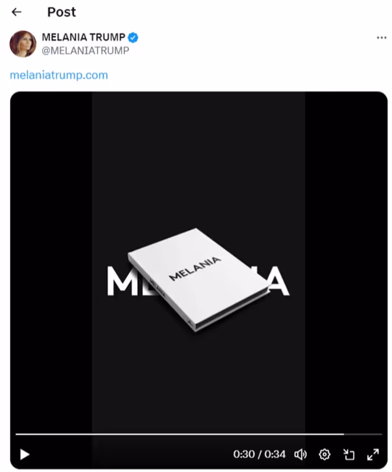The image size is (392, 472).
Task: Click the 0:30 / 0:34 time display
Action: coord(259,454)
